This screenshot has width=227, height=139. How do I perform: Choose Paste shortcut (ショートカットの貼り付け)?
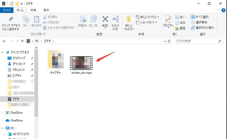click(x=59, y=27)
